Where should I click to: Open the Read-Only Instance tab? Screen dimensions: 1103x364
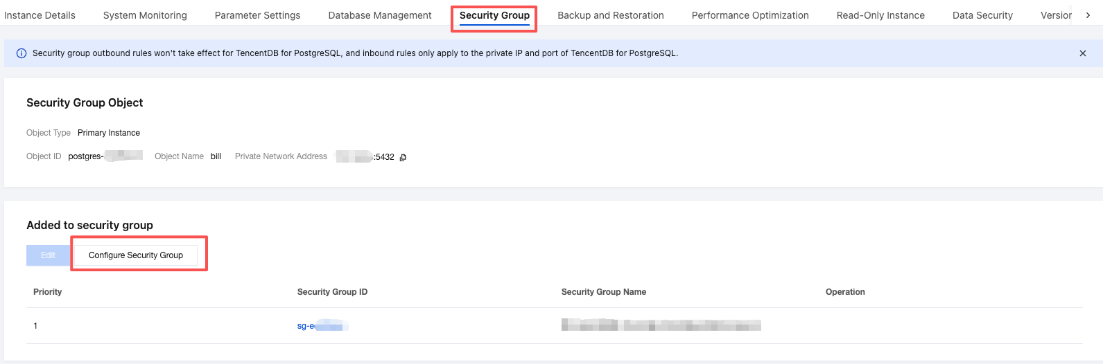880,15
